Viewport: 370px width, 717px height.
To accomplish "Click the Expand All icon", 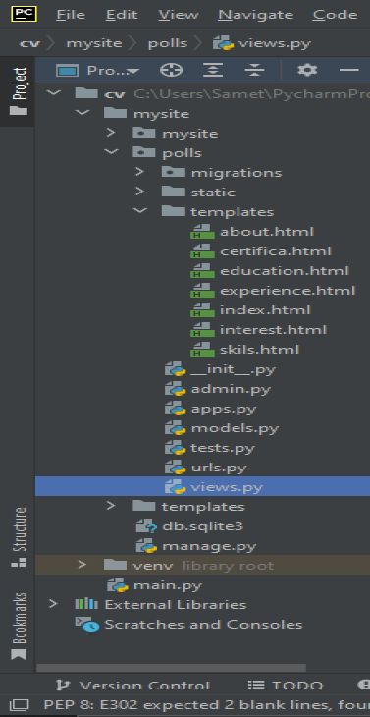I will pyautogui.click(x=213, y=70).
